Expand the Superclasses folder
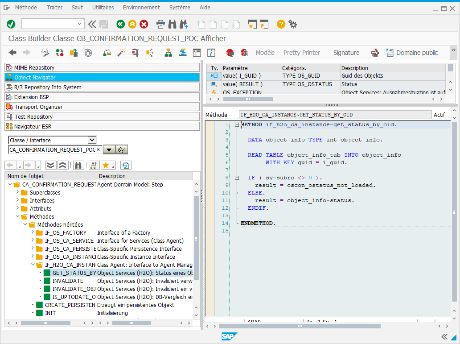Image resolution: width=460 pixels, height=344 pixels. [x=17, y=192]
